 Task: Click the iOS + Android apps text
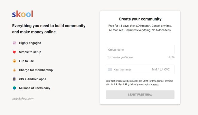32,79
